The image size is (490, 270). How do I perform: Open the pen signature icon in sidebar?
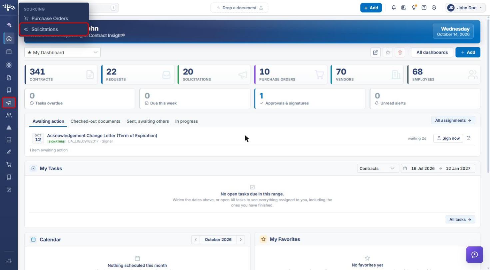[x=9, y=152]
